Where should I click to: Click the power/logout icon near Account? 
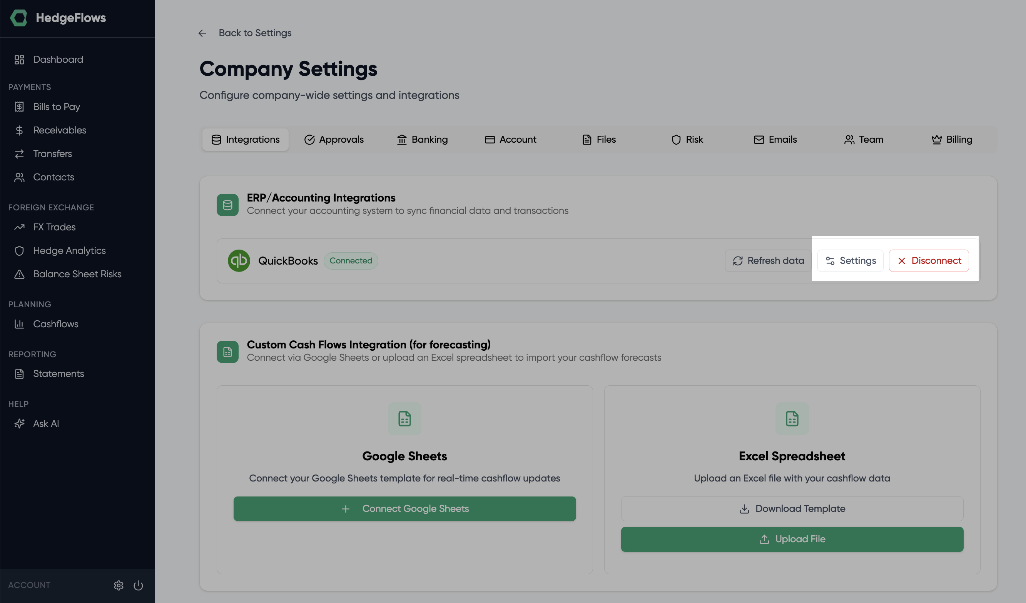pyautogui.click(x=138, y=585)
